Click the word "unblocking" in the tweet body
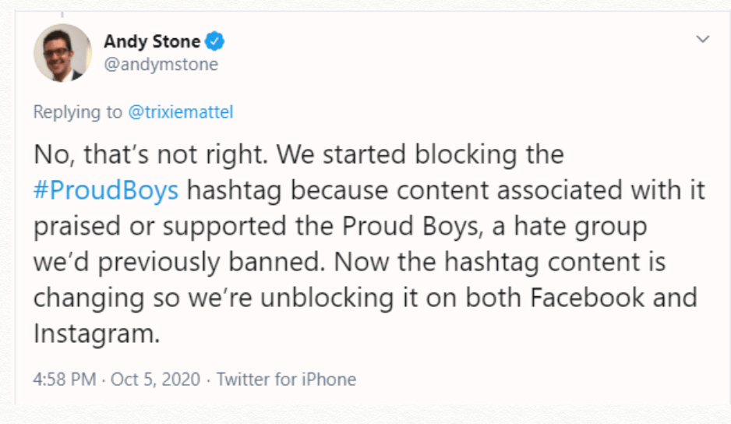This screenshot has width=731, height=424. coord(327,299)
